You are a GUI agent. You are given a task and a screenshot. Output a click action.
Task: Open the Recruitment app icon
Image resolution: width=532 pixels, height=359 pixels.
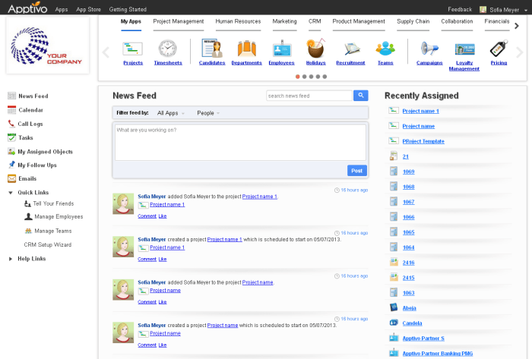click(351, 49)
